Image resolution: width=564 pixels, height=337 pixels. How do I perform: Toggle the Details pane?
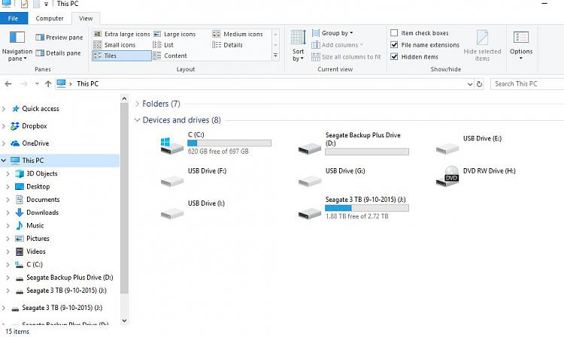tap(58, 53)
